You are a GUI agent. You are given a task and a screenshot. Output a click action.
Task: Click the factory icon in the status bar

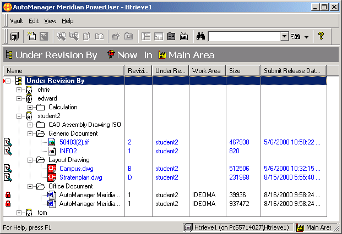300,227
